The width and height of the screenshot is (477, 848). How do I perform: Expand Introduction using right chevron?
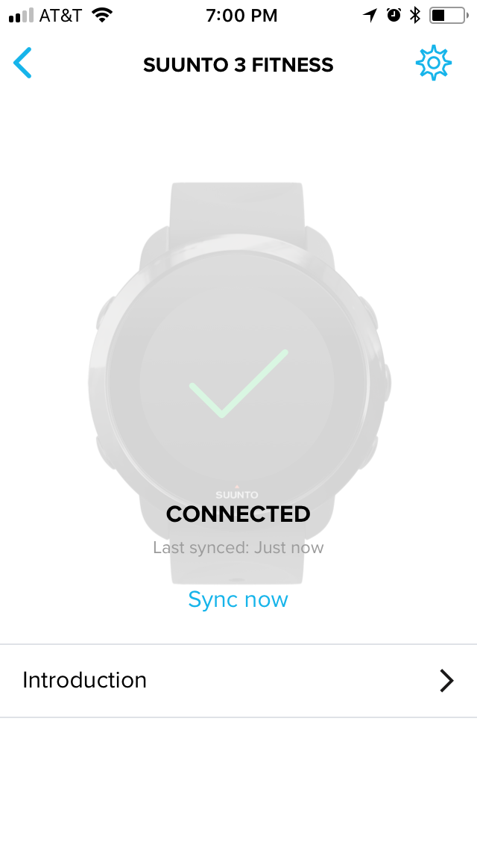pyautogui.click(x=446, y=680)
